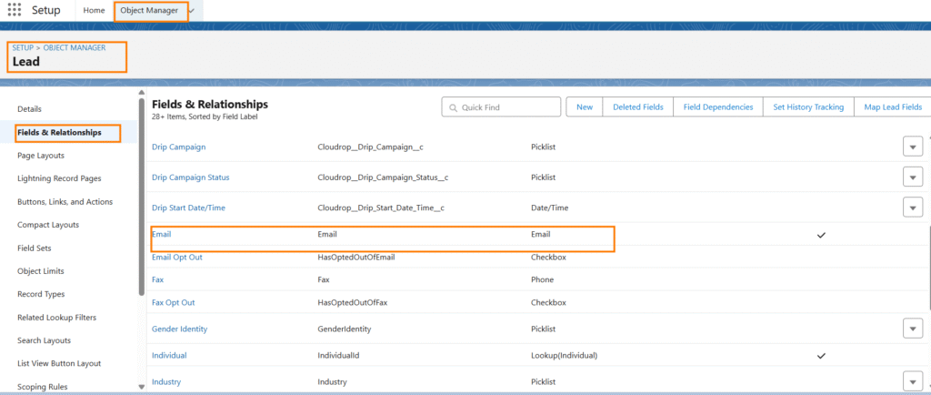Select Page Layouts in the sidebar

coord(40,156)
